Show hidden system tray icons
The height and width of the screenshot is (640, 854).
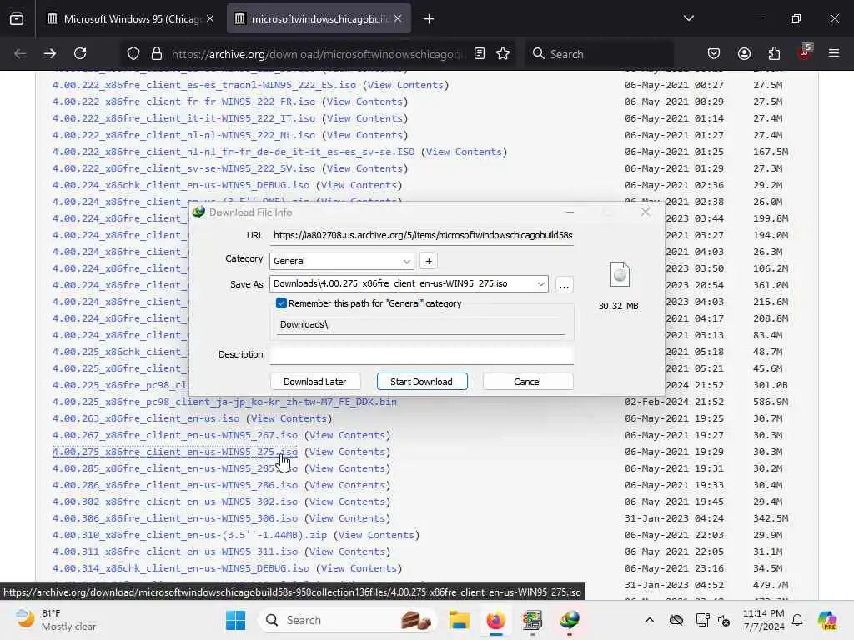click(649, 620)
